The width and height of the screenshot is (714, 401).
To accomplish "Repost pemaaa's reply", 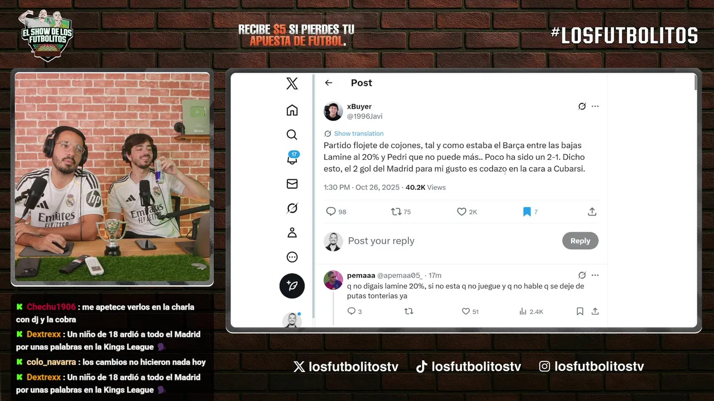I will tap(408, 311).
